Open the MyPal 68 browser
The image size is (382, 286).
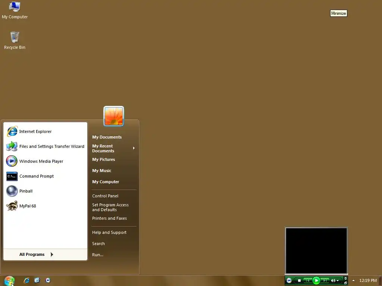click(45, 206)
